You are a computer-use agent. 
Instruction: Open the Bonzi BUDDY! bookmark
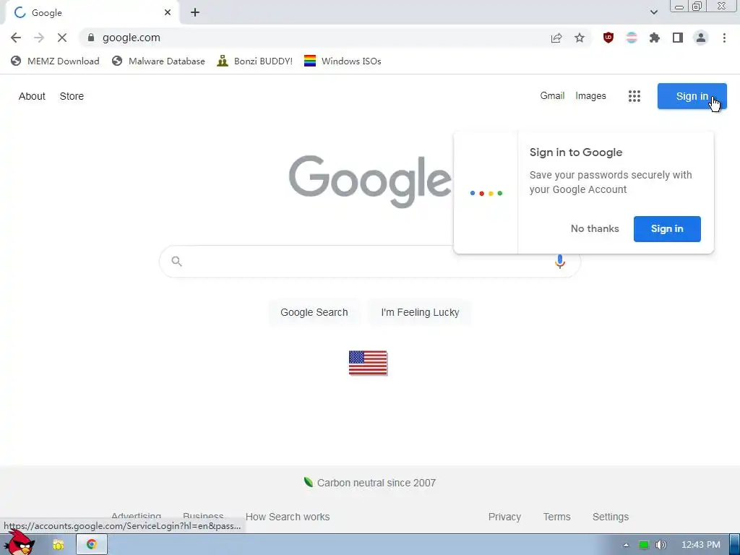tap(255, 61)
